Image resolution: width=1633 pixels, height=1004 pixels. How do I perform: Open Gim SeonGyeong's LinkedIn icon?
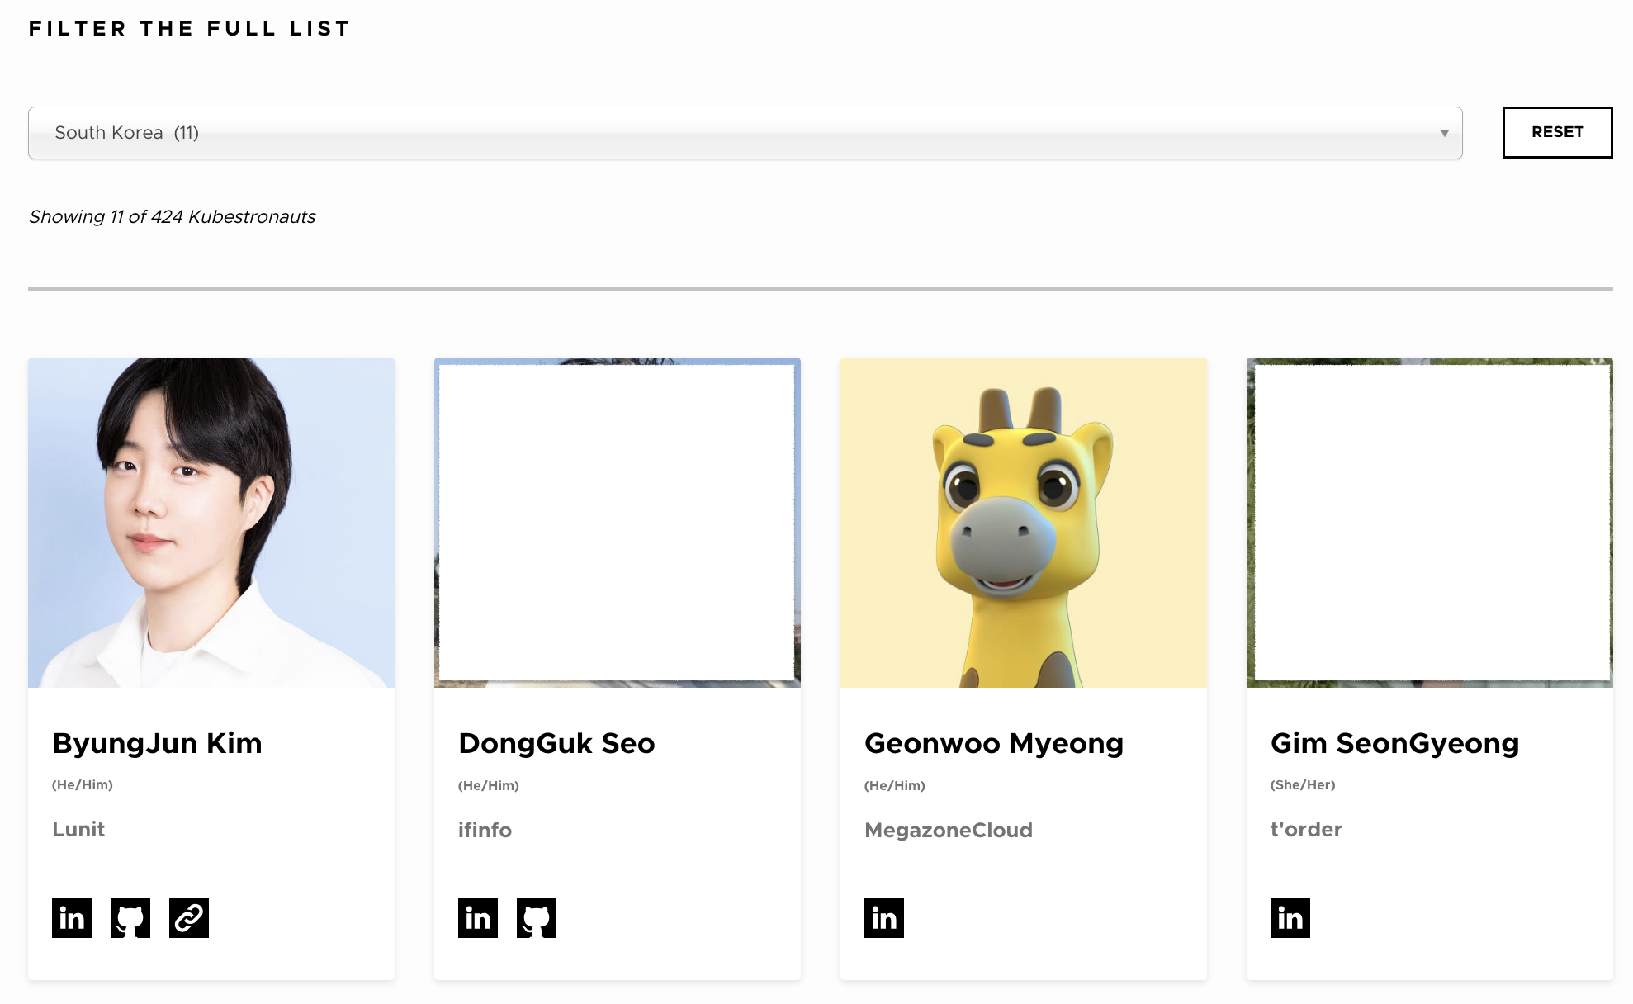1290,918
